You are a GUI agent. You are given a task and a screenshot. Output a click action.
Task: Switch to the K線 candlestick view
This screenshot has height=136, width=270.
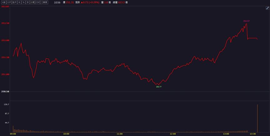4,2
